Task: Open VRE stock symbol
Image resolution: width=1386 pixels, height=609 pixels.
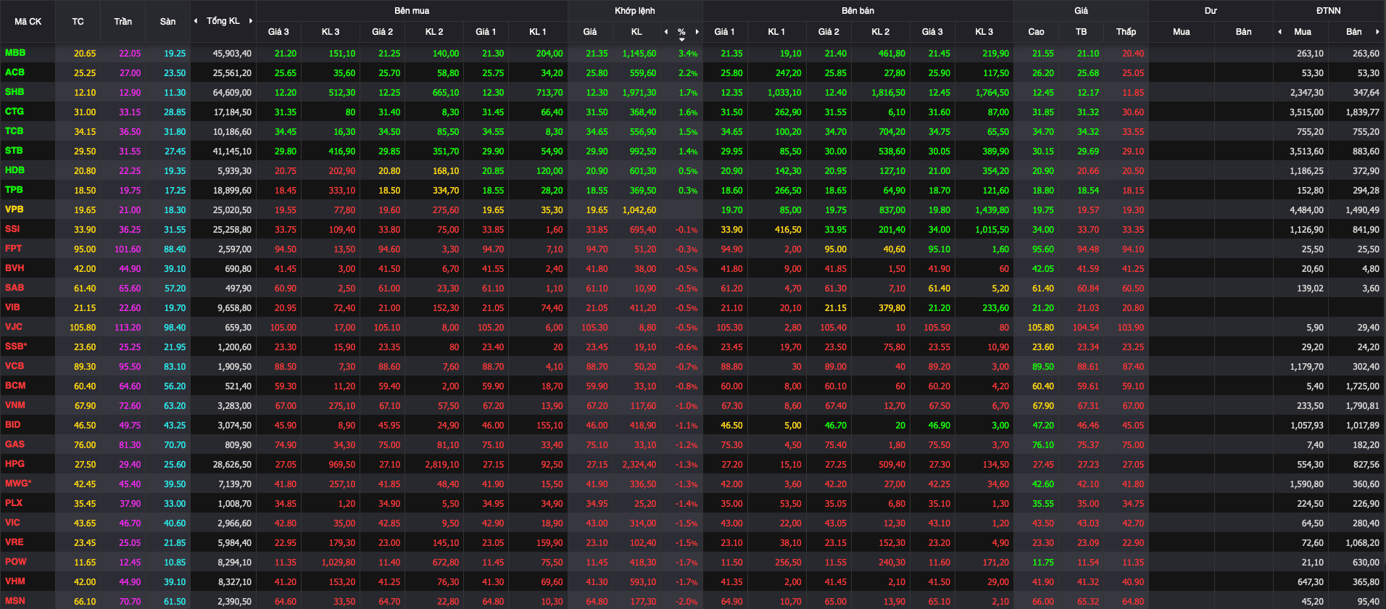Action: pyautogui.click(x=14, y=542)
